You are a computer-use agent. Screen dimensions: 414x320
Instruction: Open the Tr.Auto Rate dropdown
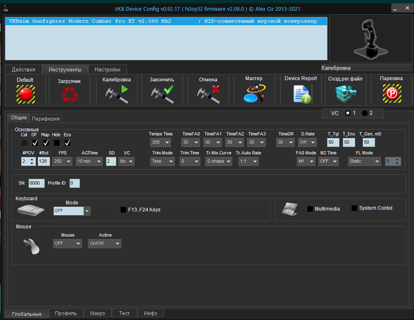[x=248, y=161]
